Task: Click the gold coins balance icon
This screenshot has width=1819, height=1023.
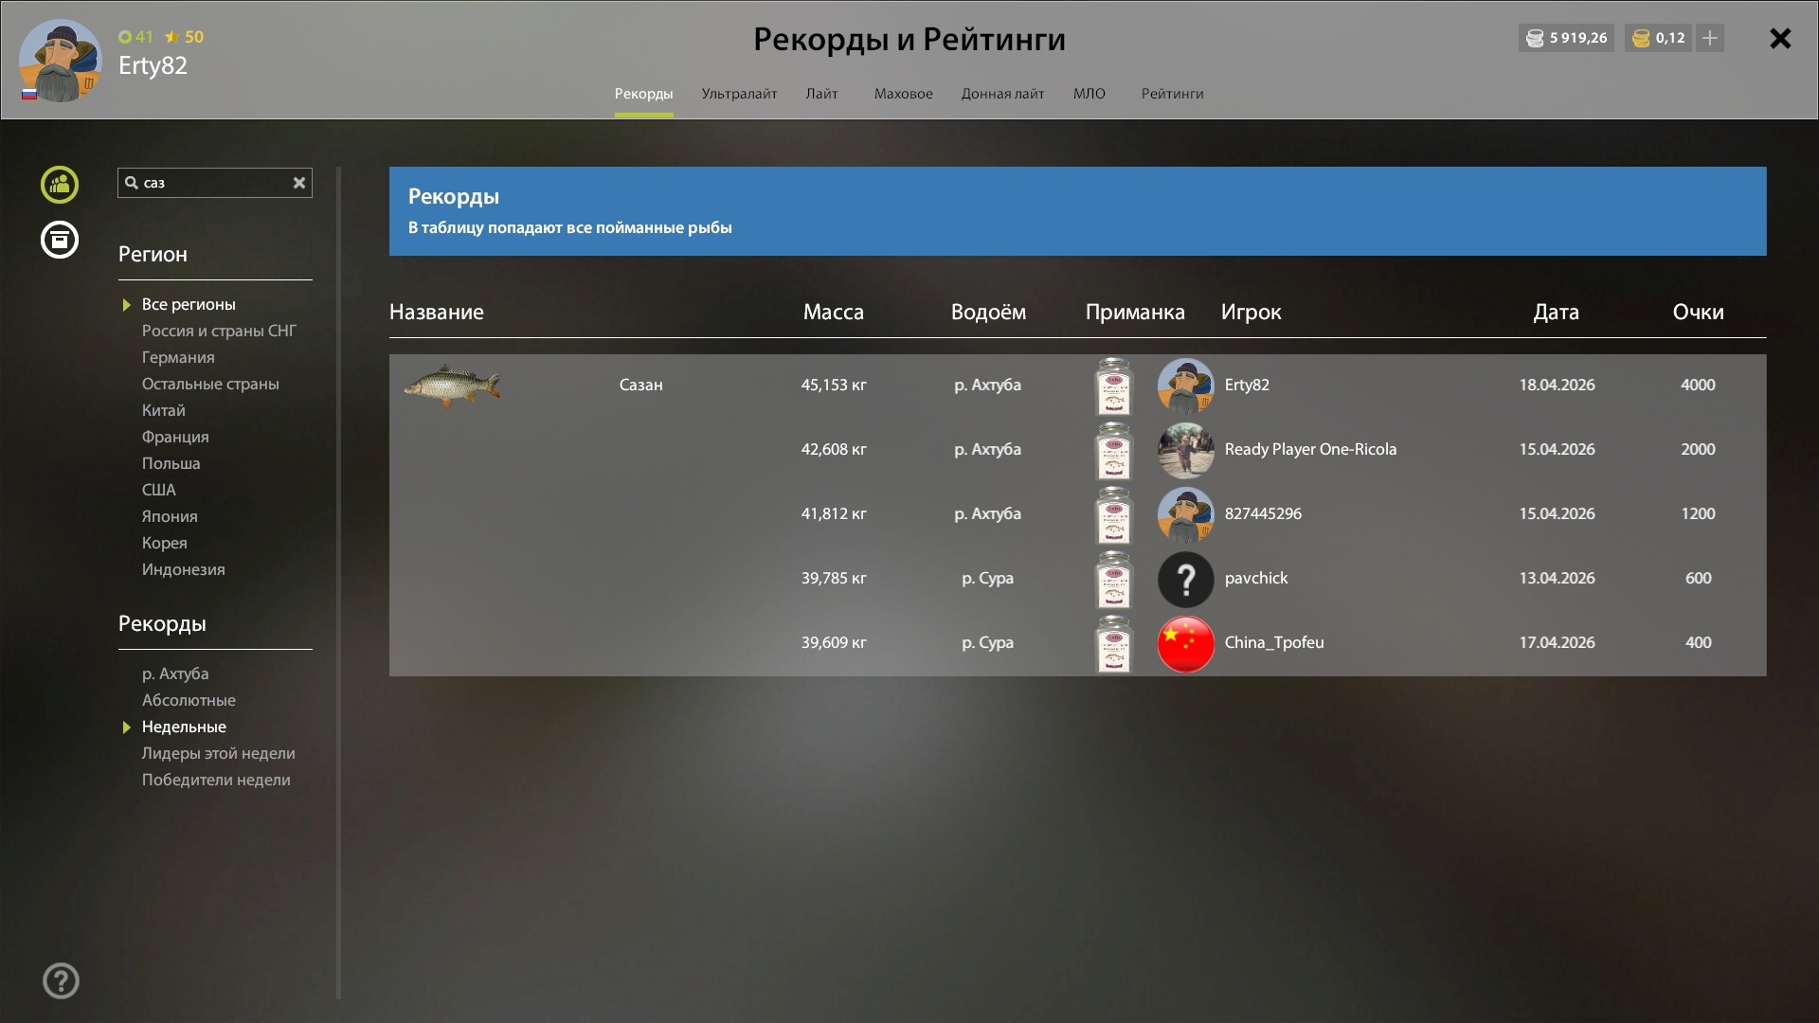Action: click(x=1641, y=38)
